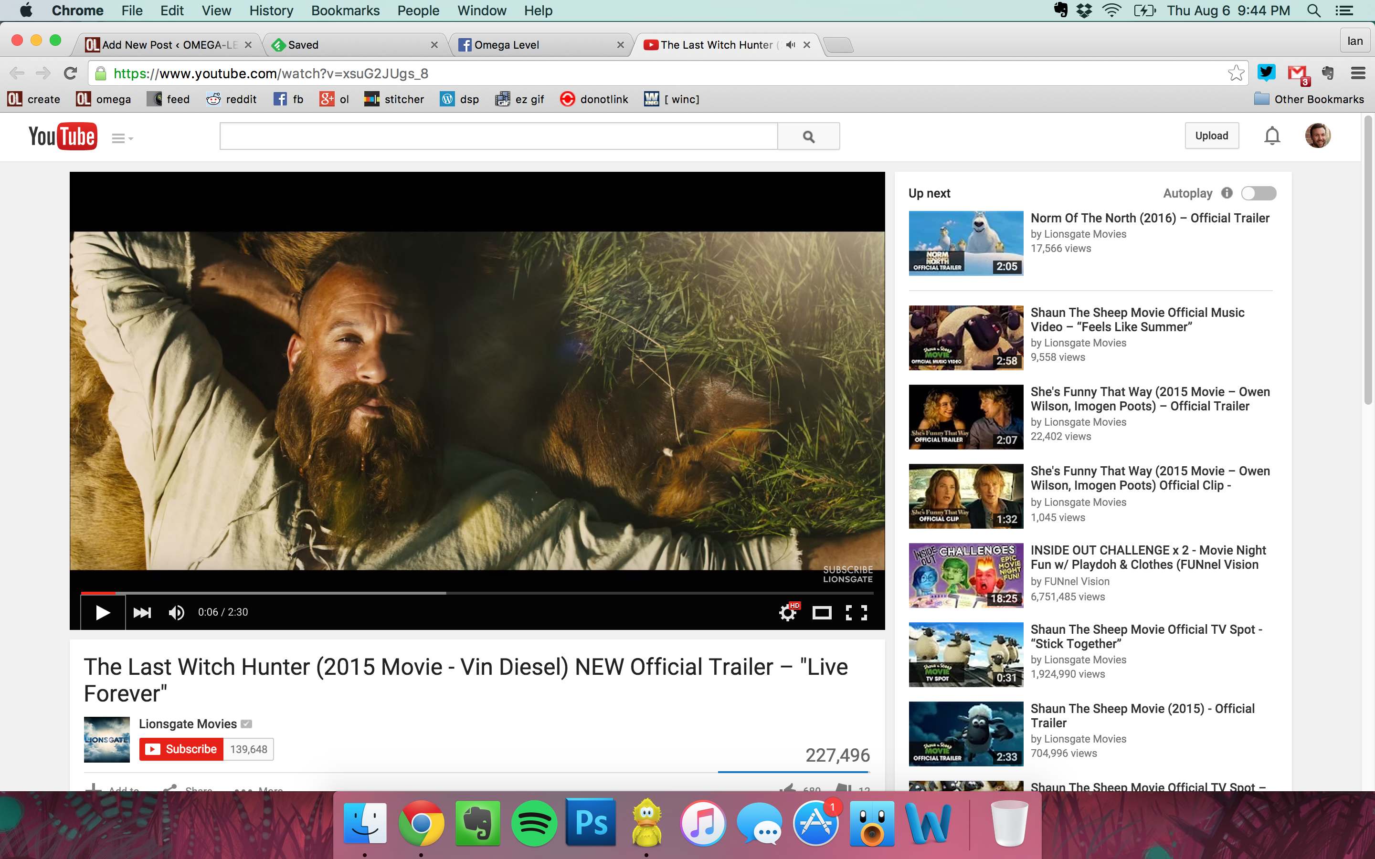Image resolution: width=1375 pixels, height=859 pixels.
Task: Open the Apple menu
Action: (26, 11)
